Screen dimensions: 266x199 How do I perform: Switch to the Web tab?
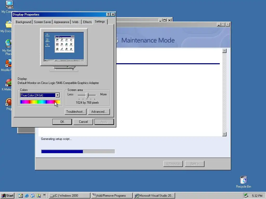75,22
